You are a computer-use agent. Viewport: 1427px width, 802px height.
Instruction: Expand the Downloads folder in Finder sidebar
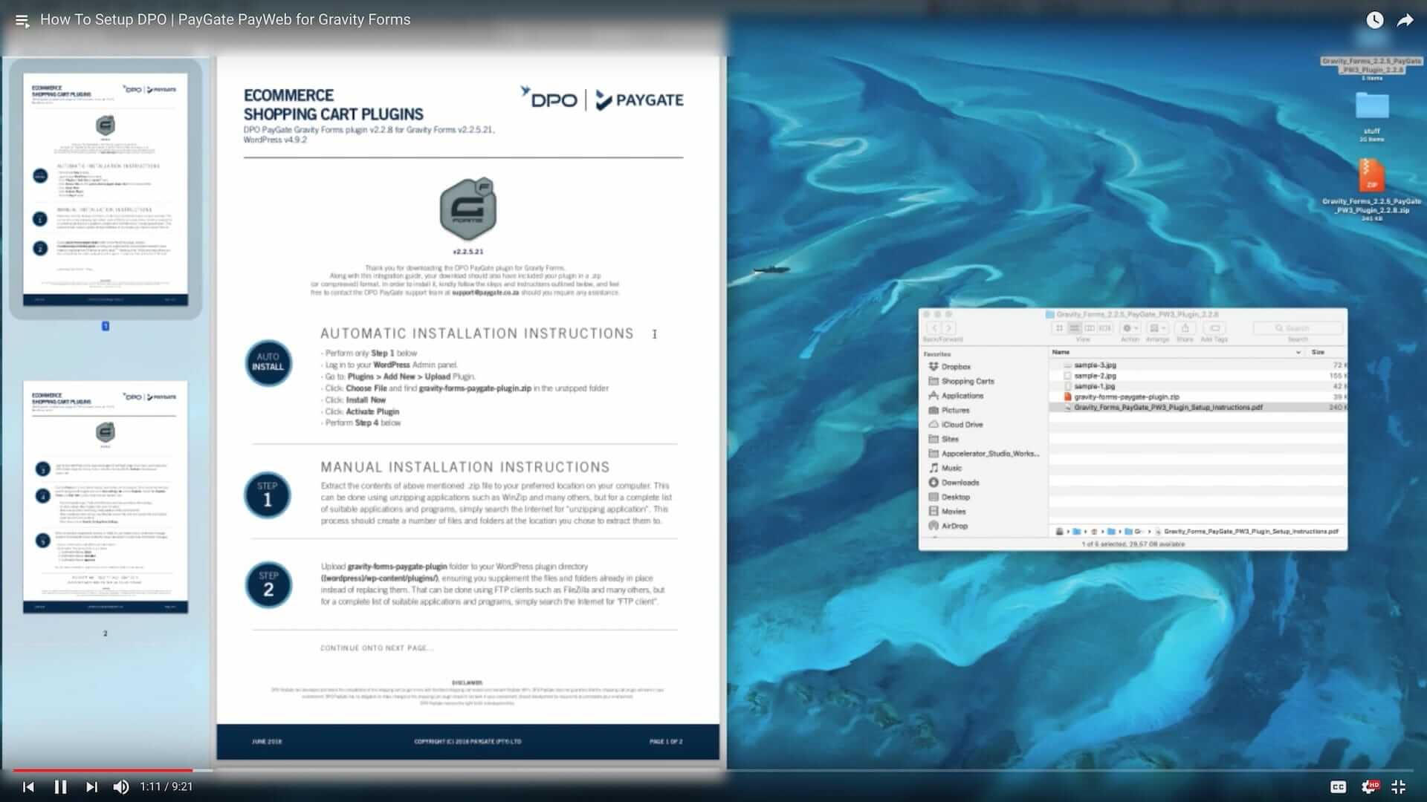959,482
